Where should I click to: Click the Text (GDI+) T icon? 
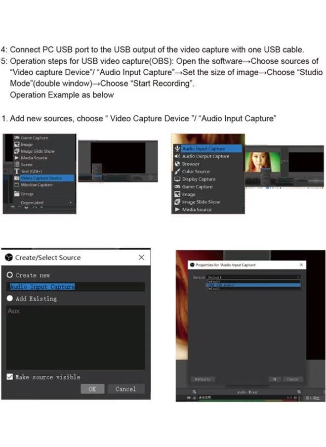coord(16,171)
